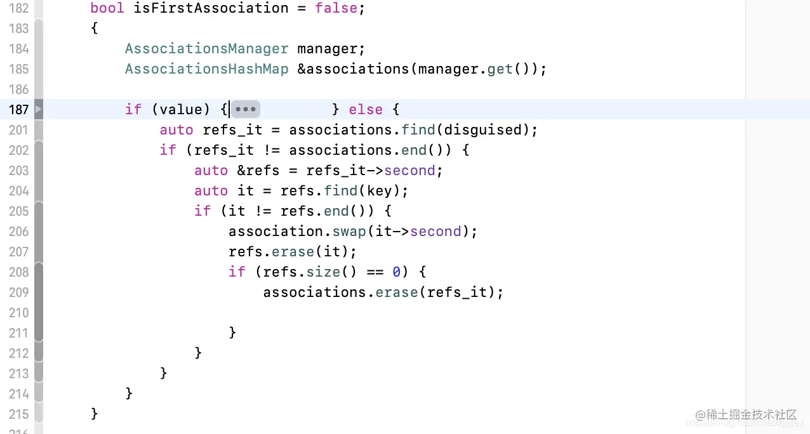
Task: Click the else keyword on line 187
Action: (x=366, y=110)
